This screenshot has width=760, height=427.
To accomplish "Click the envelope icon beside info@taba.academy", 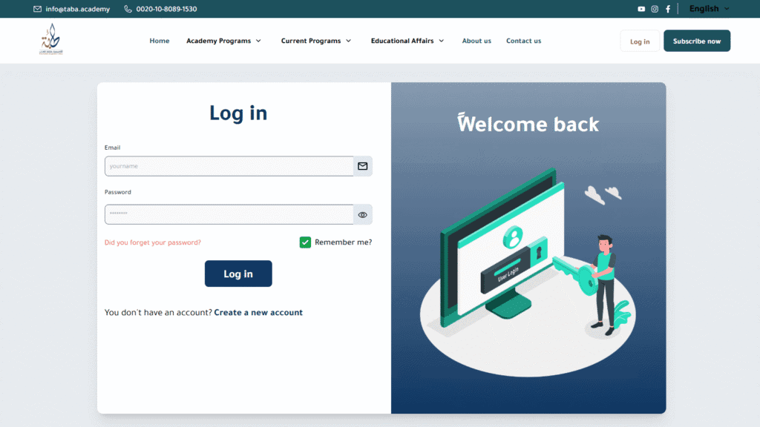I will pyautogui.click(x=37, y=9).
